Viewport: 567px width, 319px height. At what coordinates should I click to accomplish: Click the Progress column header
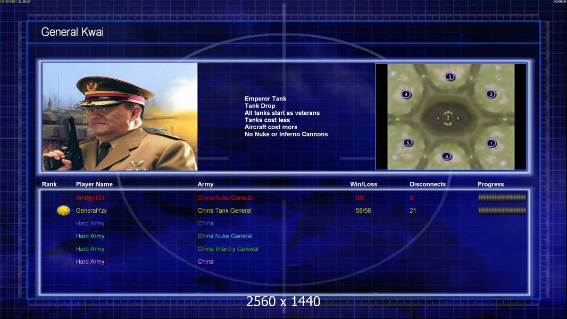coord(491,184)
